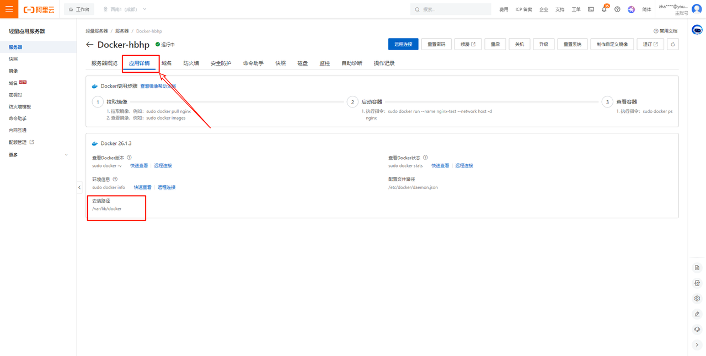Open the 监控 tab
Screen dimensions: 706x356
(324, 63)
